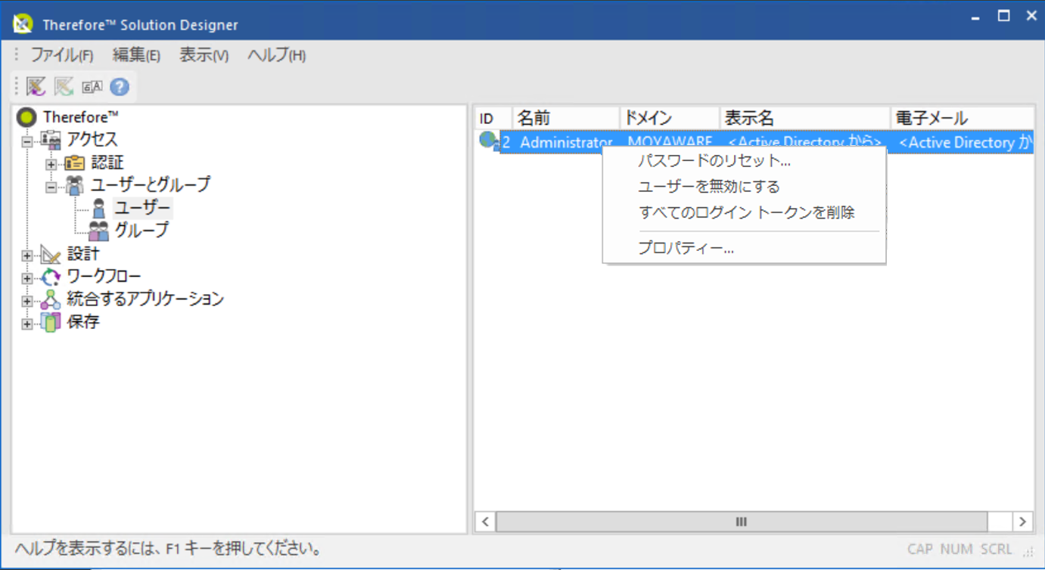Open the ヘルプ(H) menu
The image size is (1045, 570).
point(276,55)
